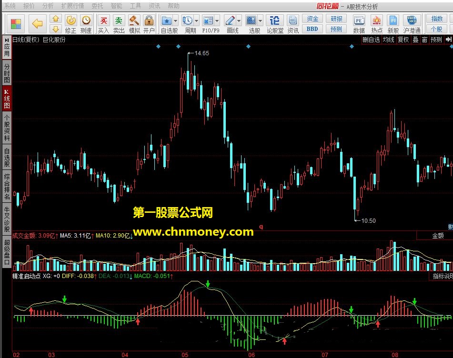Open the 扩展行情 menu
453x358 pixels.
click(x=73, y=6)
